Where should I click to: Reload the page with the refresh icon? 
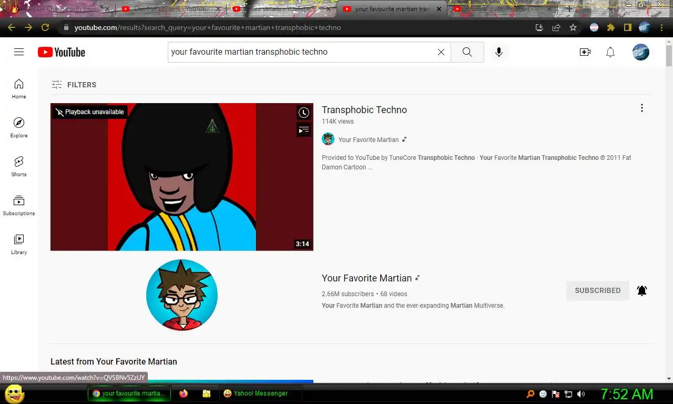click(x=45, y=27)
